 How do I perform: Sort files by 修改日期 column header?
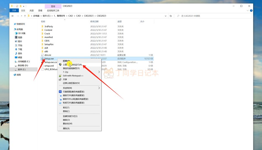point(95,21)
